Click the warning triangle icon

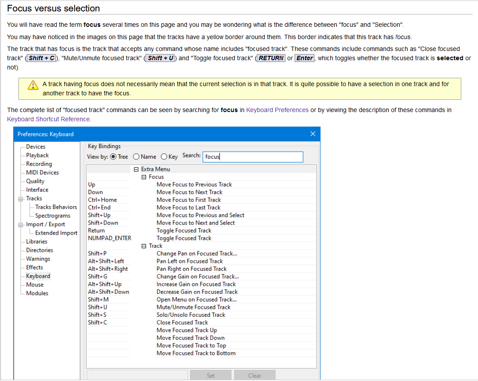pyautogui.click(x=33, y=85)
